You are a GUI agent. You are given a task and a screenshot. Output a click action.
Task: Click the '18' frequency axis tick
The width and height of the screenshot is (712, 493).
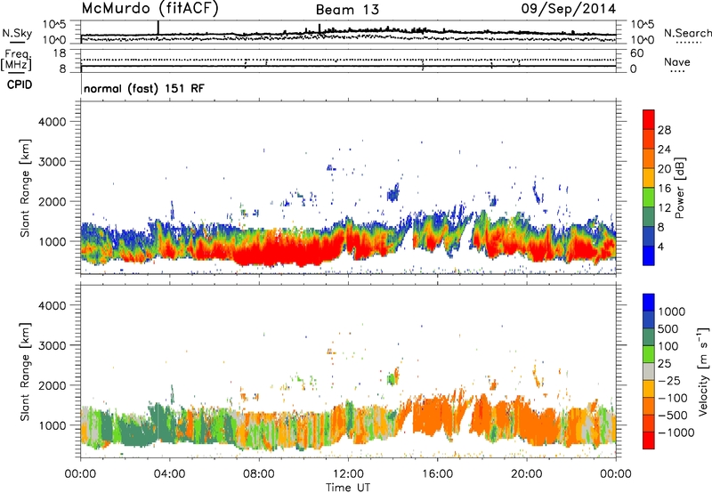[x=60, y=53]
